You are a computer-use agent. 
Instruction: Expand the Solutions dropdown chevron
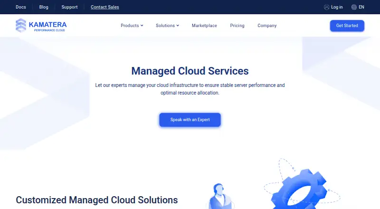click(x=178, y=26)
